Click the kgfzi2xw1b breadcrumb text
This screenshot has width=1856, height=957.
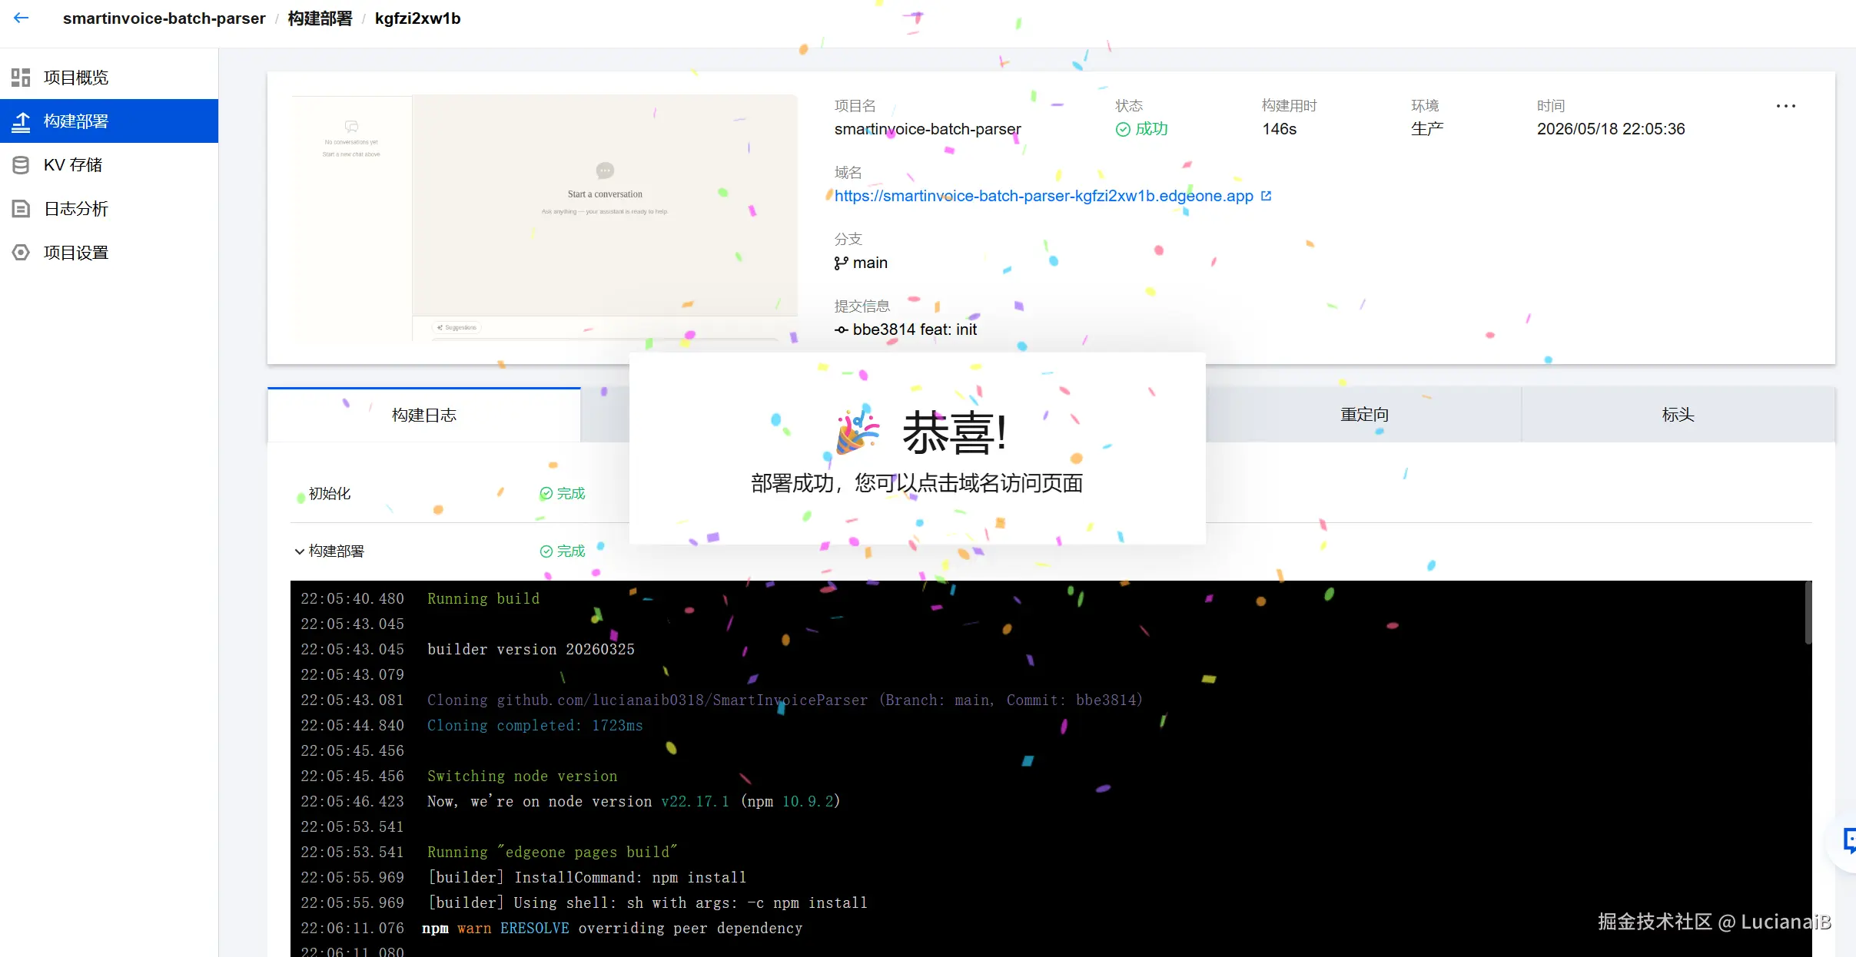417,18
